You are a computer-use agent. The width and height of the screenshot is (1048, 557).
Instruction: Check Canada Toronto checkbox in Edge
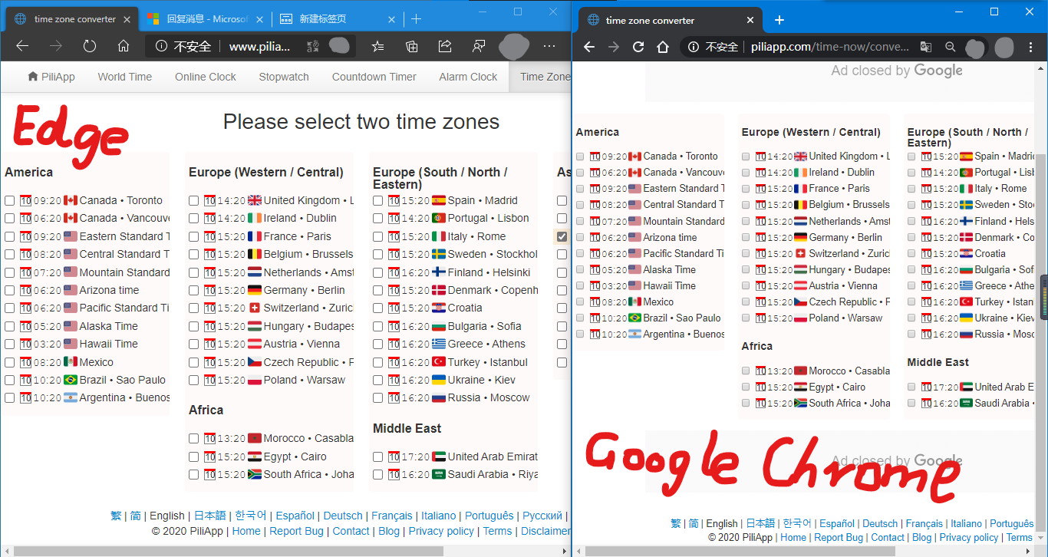[x=9, y=200]
